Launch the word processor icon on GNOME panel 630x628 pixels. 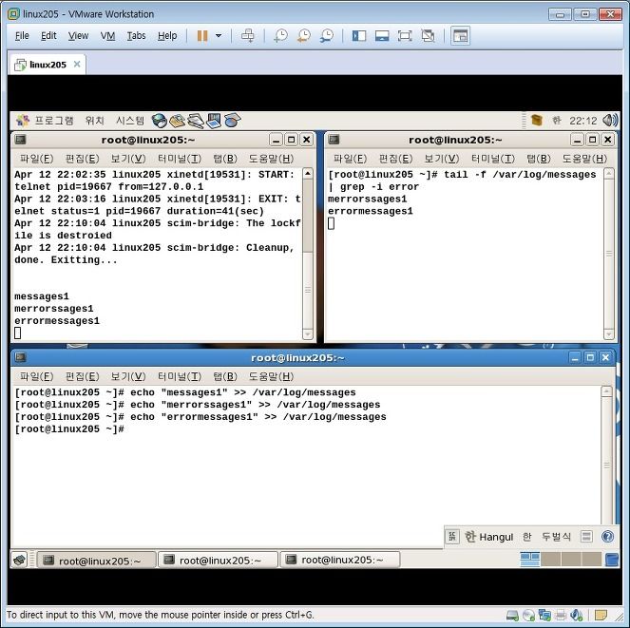[x=196, y=121]
